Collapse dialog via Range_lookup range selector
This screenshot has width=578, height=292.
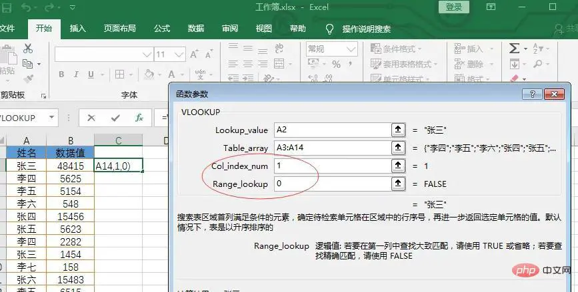pyautogui.click(x=398, y=184)
